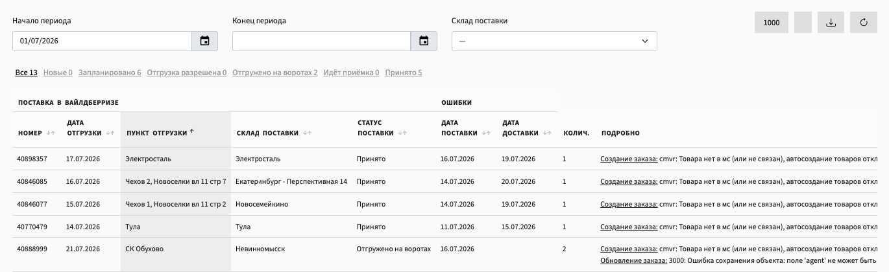This screenshot has width=889, height=272.
Task: Select the Все 13 tab
Action: 27,73
